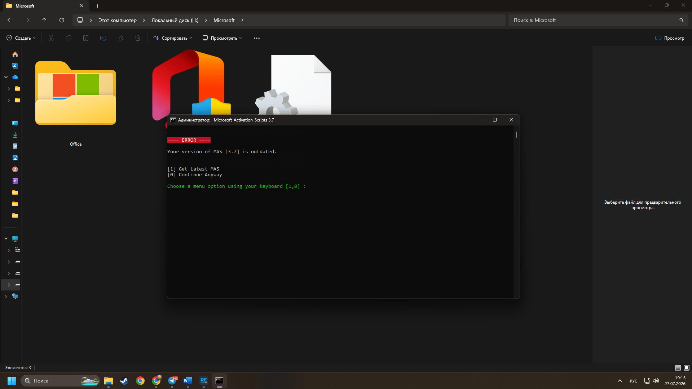Open Telegram from the taskbar

[x=172, y=381]
